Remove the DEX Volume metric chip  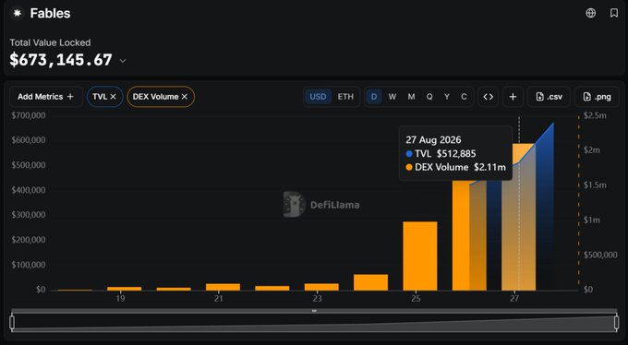184,97
